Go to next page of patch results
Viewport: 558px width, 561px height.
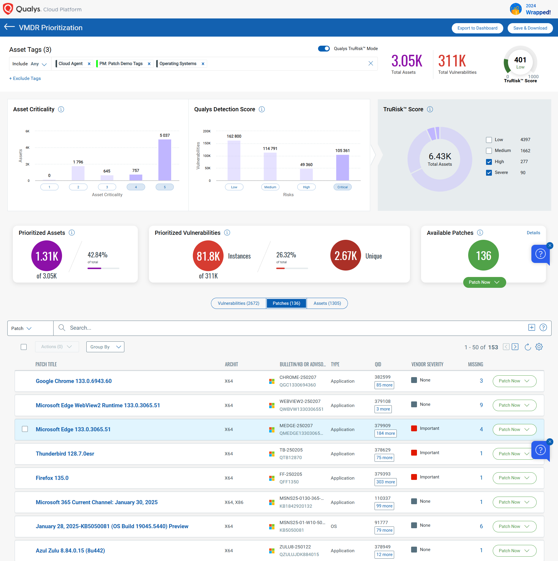(515, 347)
